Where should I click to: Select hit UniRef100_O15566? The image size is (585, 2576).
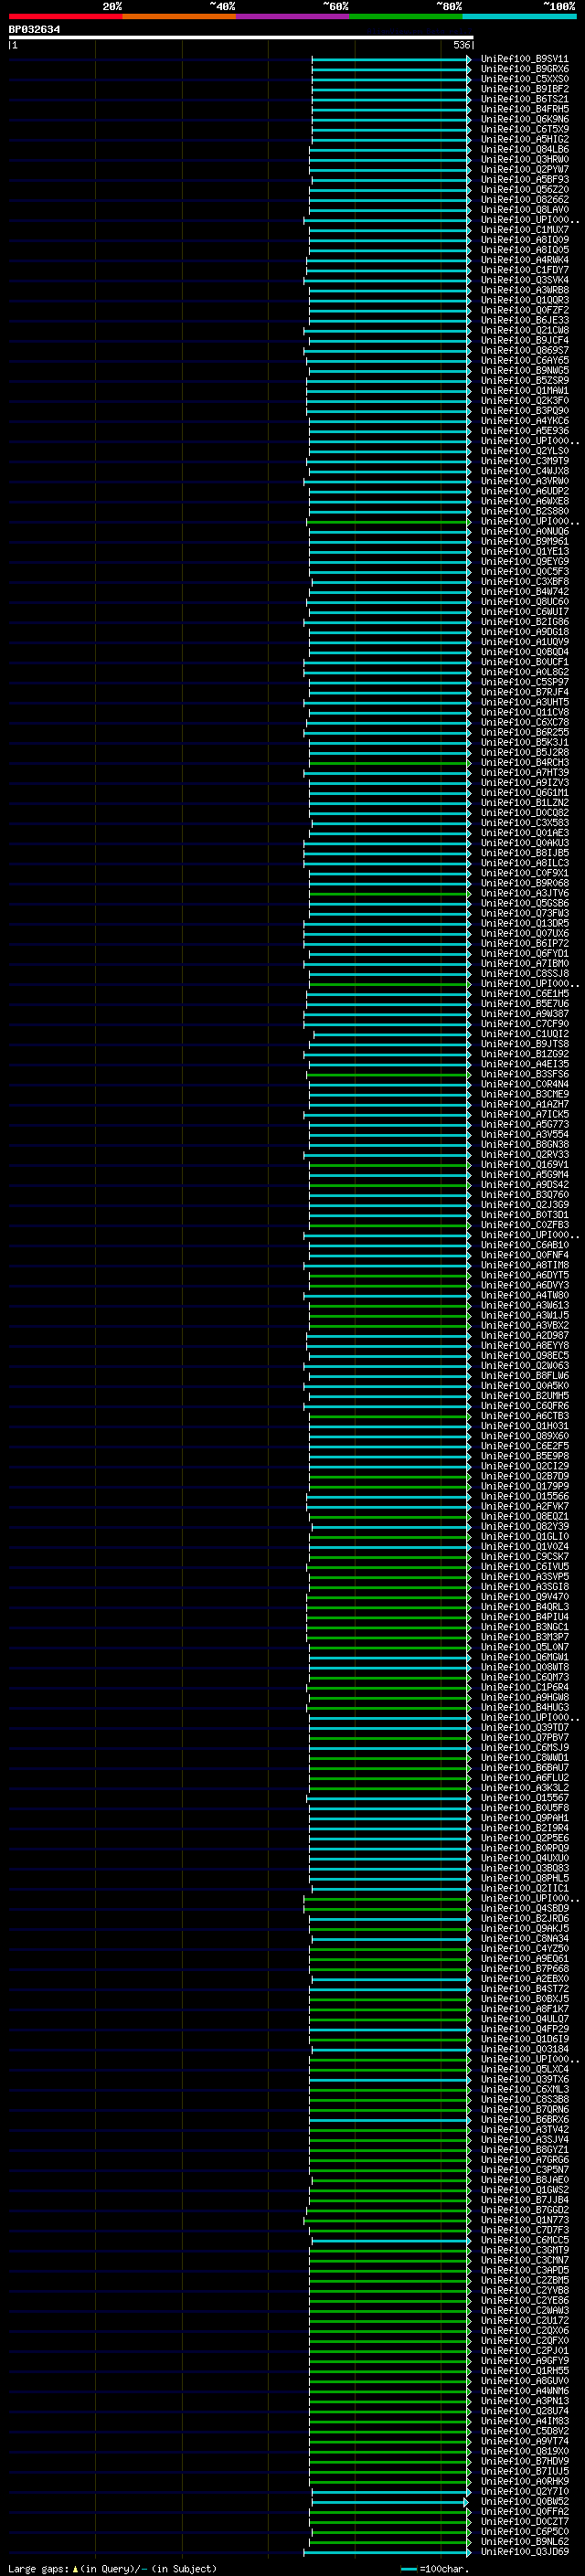click(x=524, y=1496)
